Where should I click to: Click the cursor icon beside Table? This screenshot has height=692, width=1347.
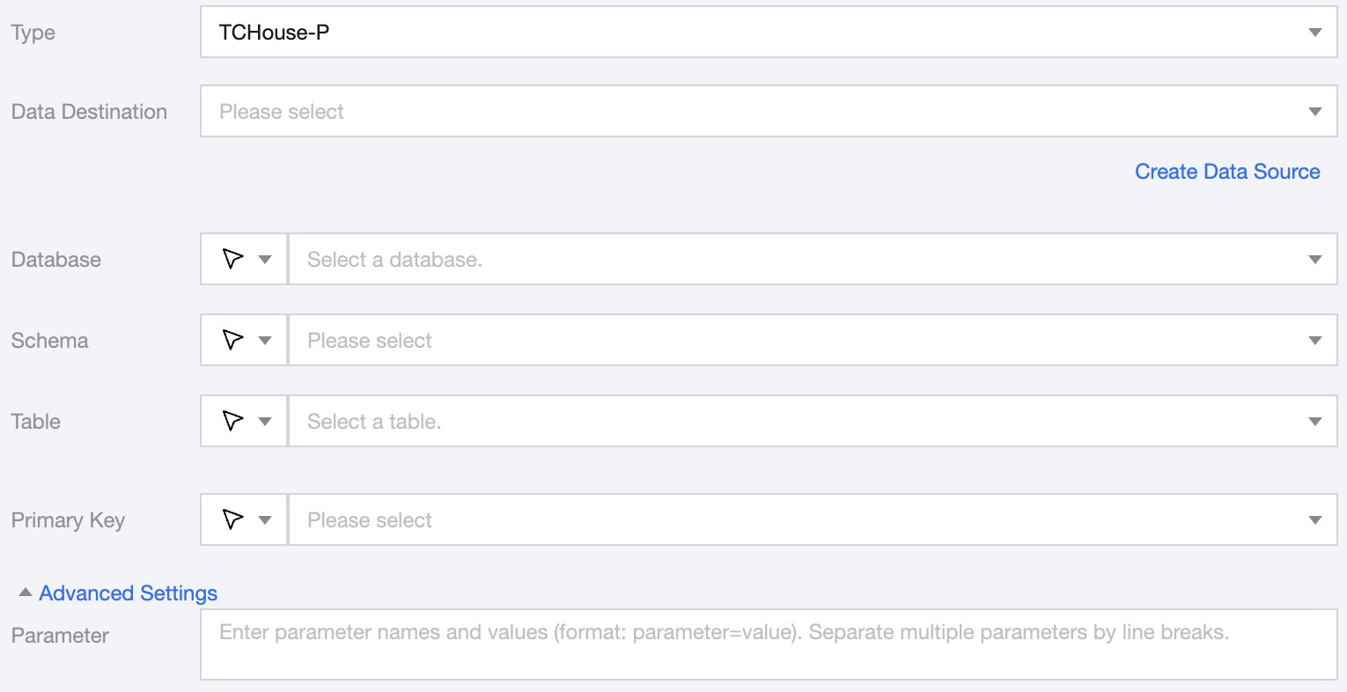click(232, 421)
